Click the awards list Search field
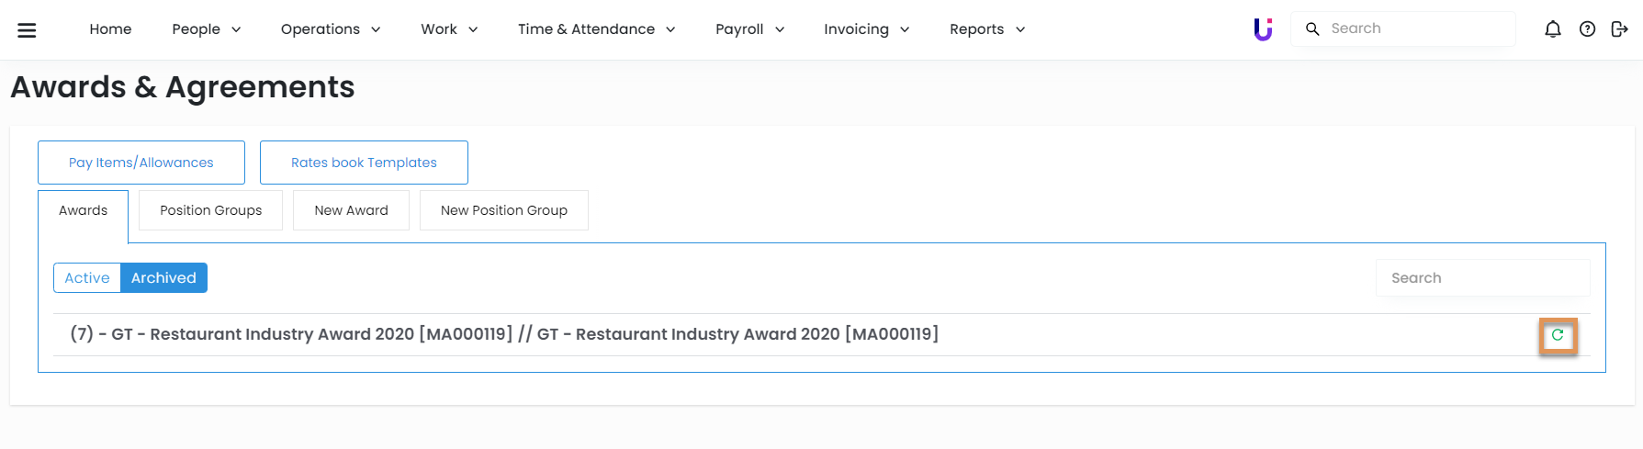The width and height of the screenshot is (1643, 449). point(1482,278)
